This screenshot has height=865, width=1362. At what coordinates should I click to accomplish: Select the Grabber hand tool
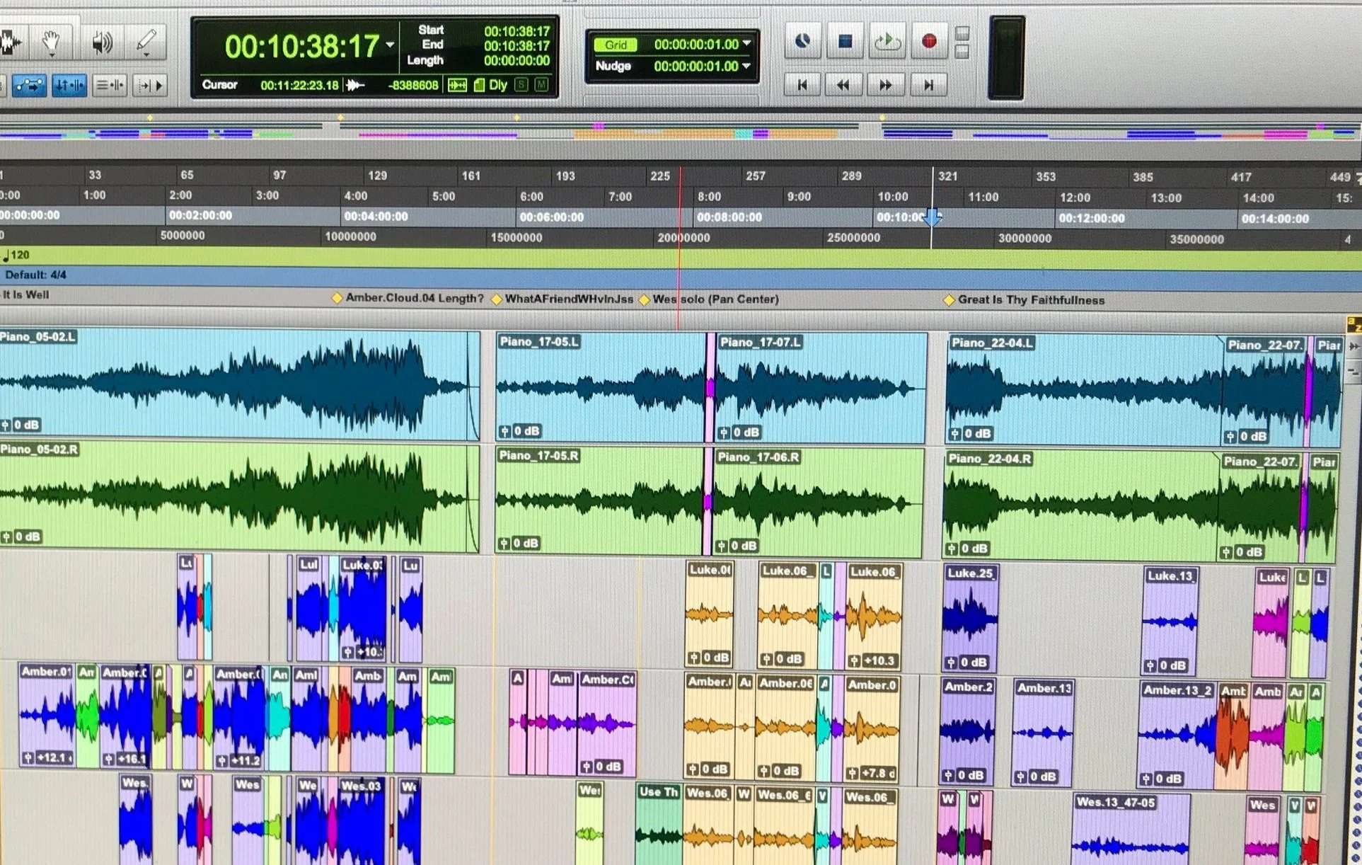pyautogui.click(x=51, y=42)
